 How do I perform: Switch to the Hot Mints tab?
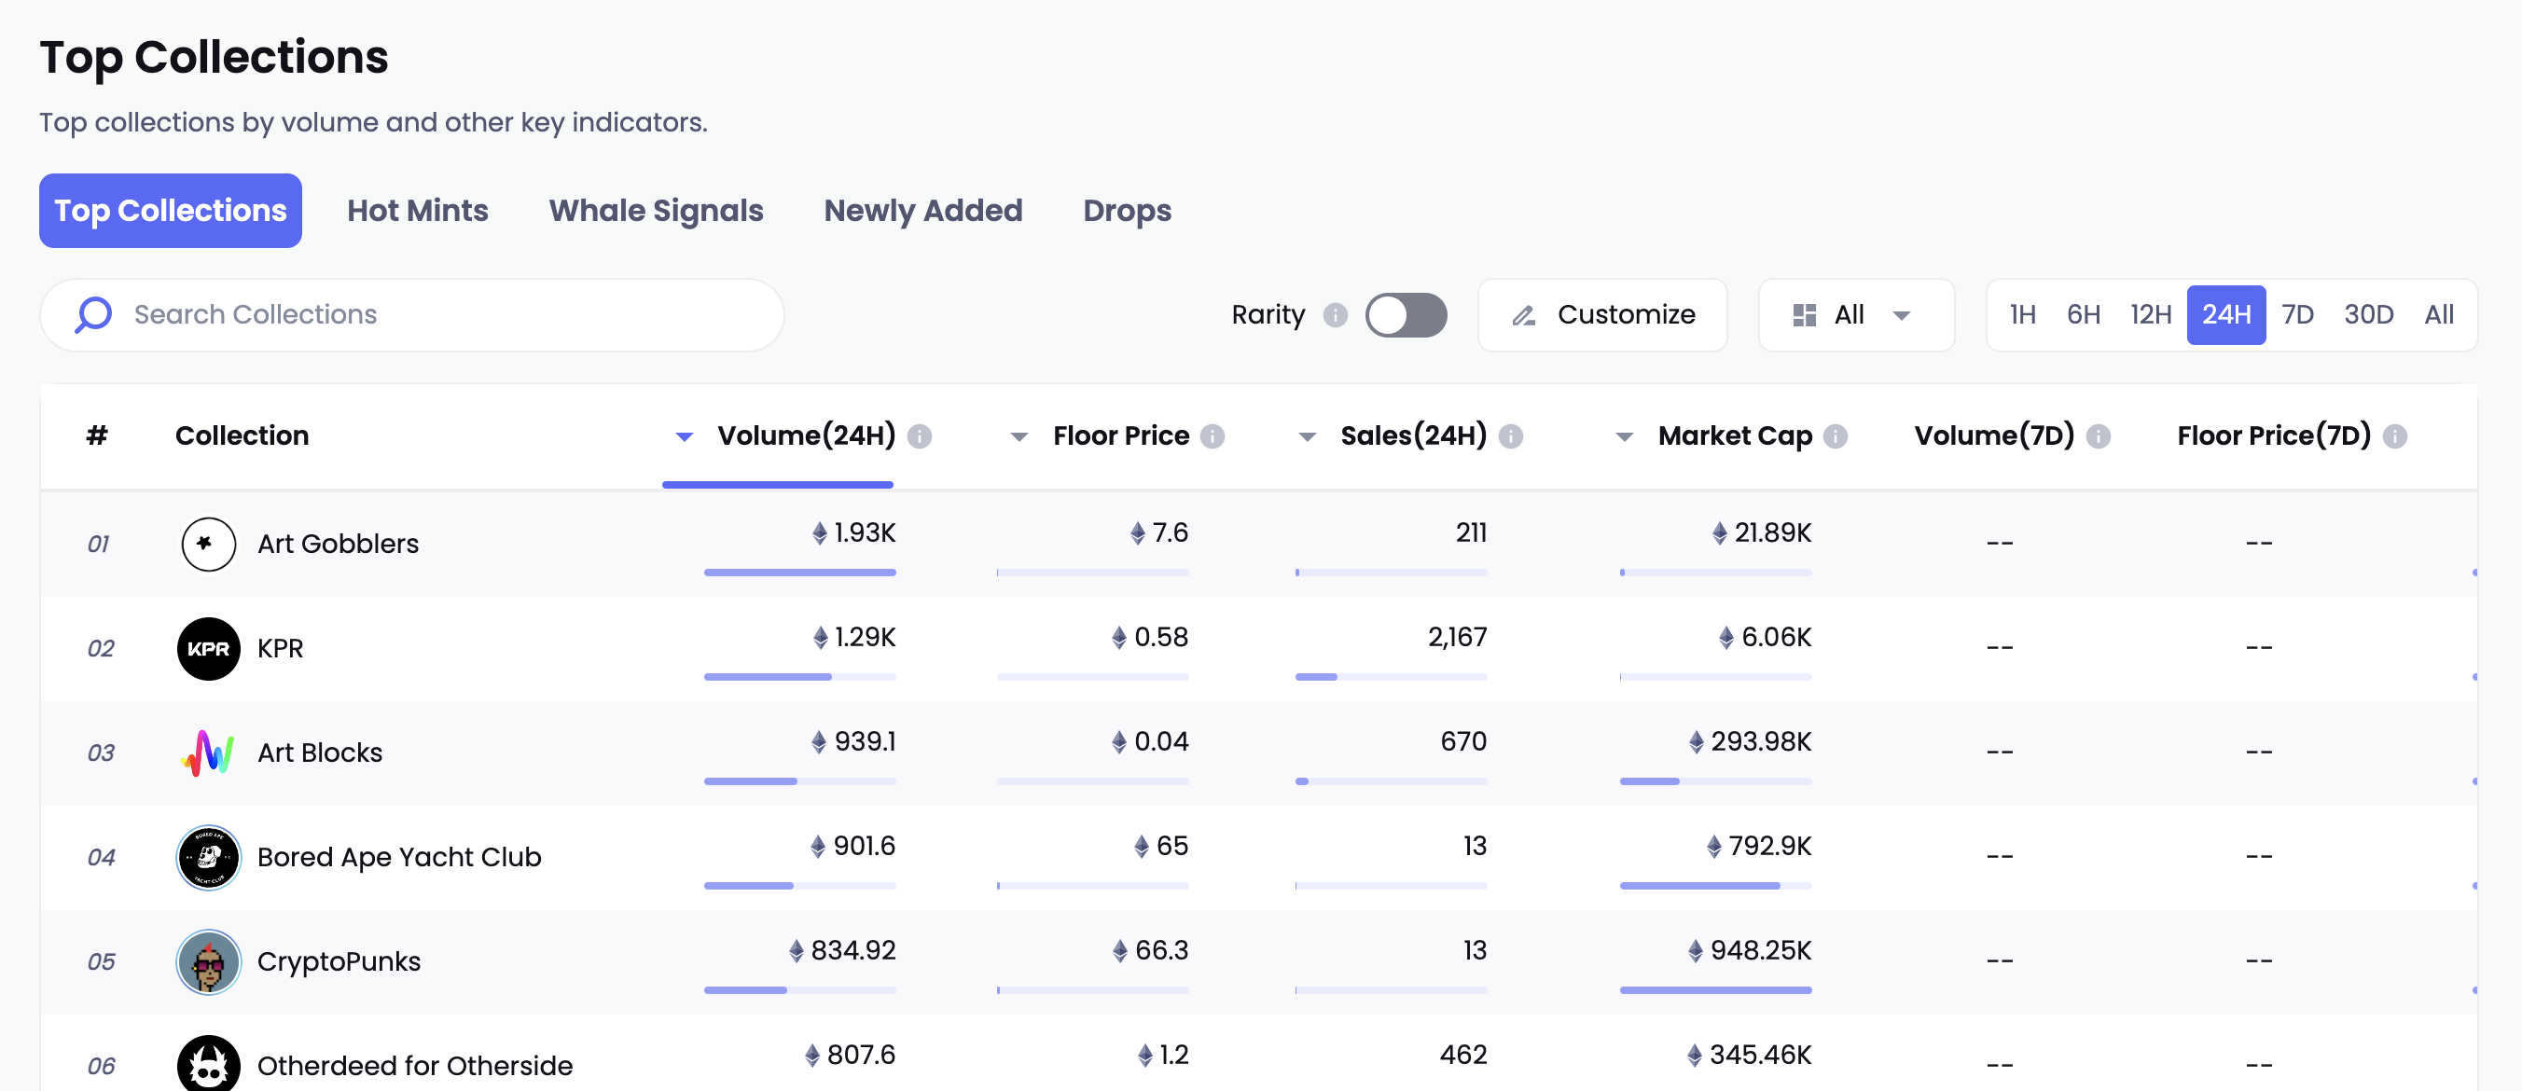click(417, 211)
